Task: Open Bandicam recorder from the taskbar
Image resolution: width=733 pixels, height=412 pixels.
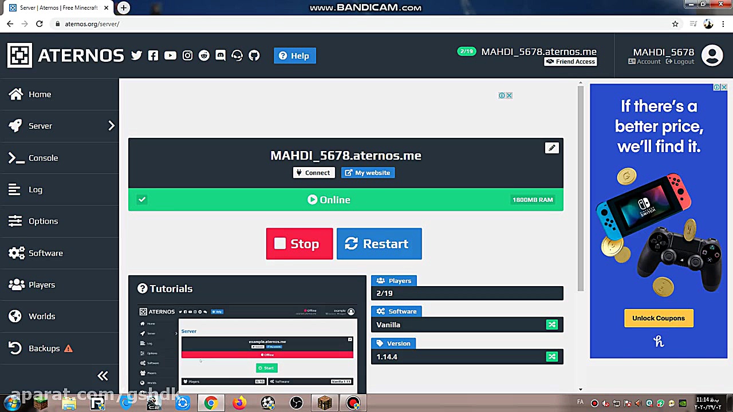Action: point(353,403)
